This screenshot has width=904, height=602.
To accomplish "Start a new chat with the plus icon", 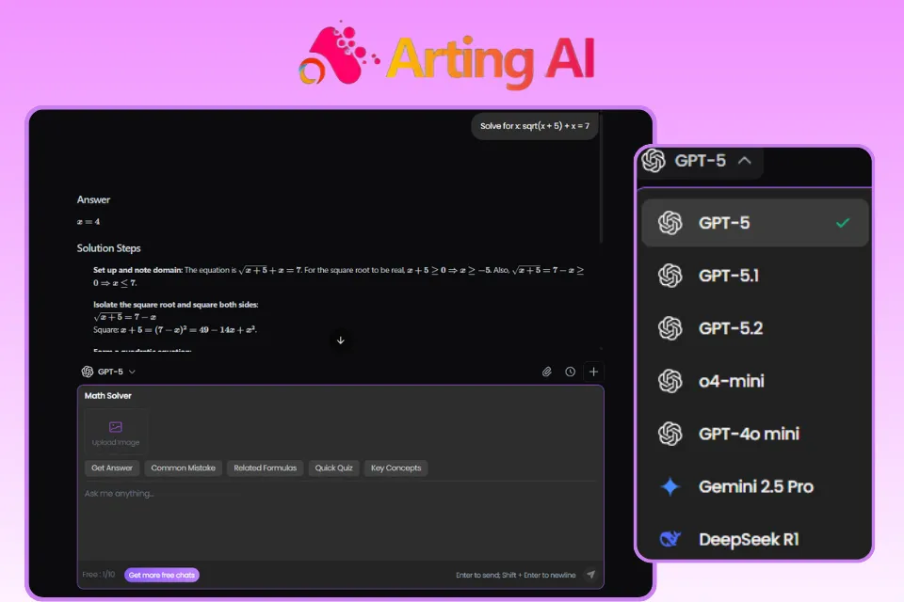I will point(593,372).
